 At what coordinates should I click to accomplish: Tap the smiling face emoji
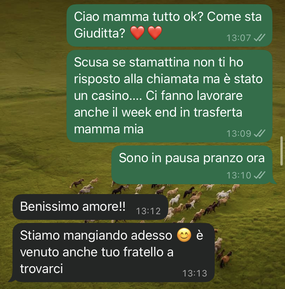pyautogui.click(x=184, y=235)
